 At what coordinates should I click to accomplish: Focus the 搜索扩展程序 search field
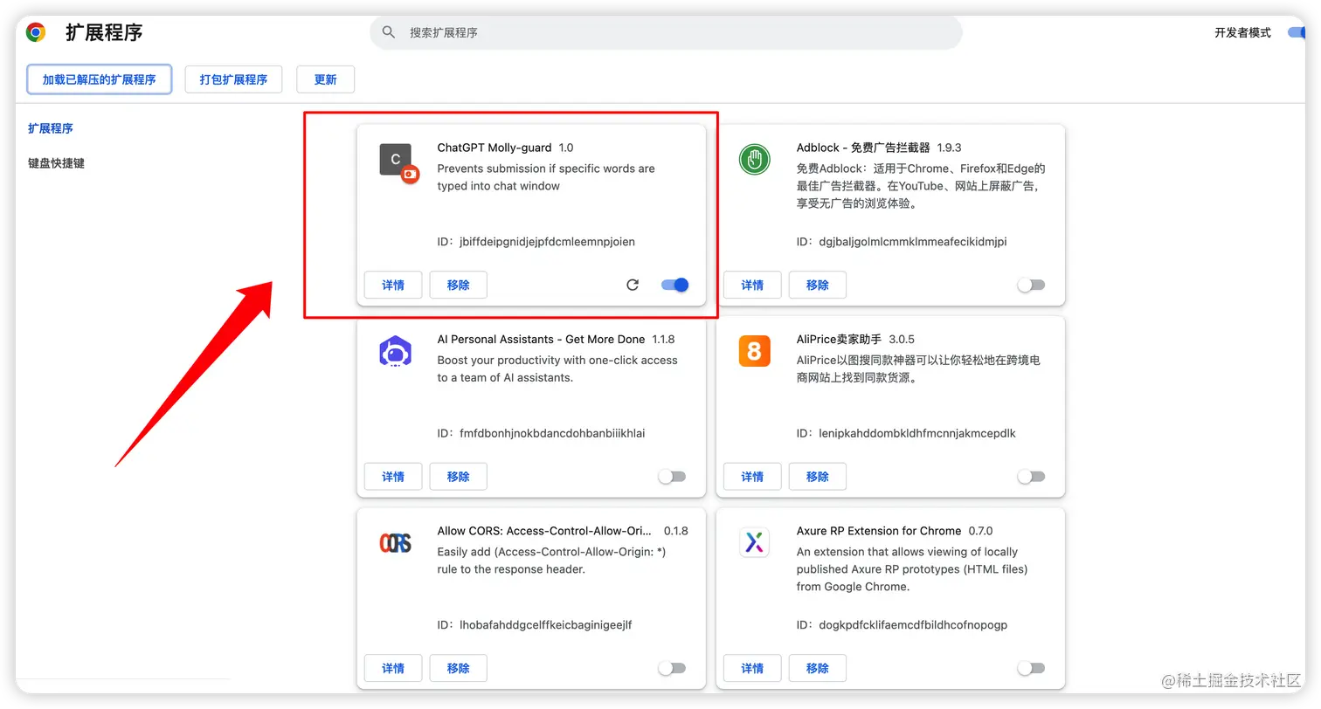(x=666, y=32)
